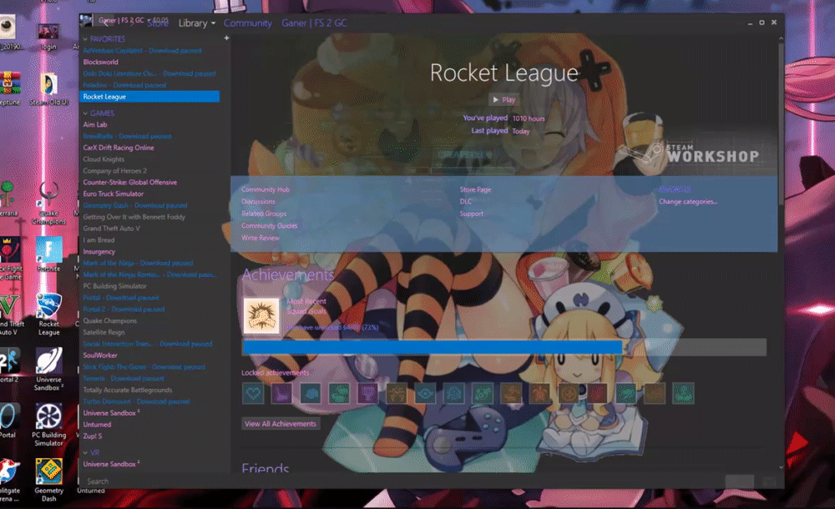The height and width of the screenshot is (509, 835).
Task: Open Universe Sandbox desktop shortcut
Action: tap(49, 370)
